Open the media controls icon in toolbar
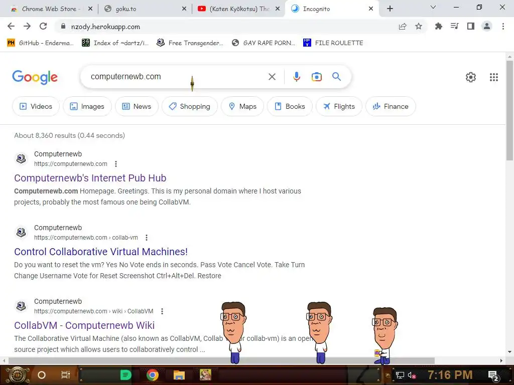 pyautogui.click(x=454, y=26)
